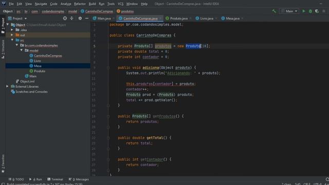Toggle the Project side tool button

point(3,26)
